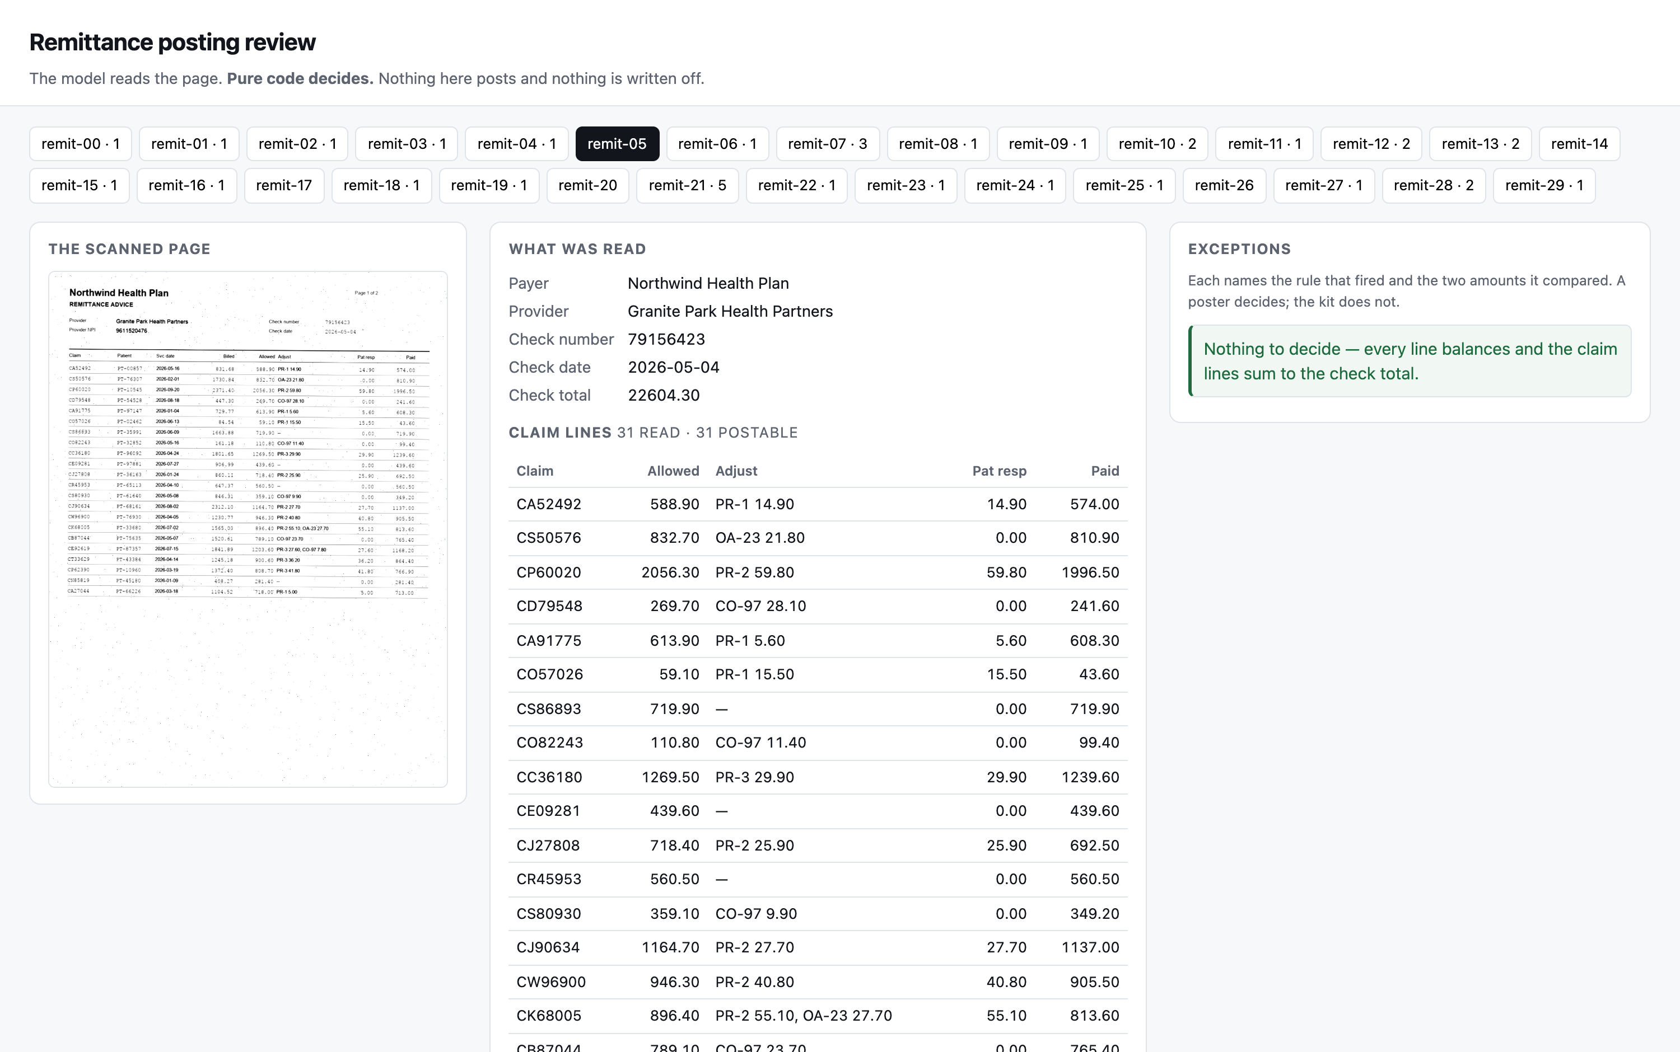This screenshot has width=1680, height=1052.
Task: Open remit-03 · 1
Action: [407, 144]
